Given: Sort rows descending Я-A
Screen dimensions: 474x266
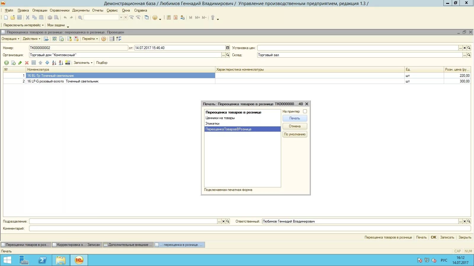Looking at the screenshot, I should coord(61,63).
